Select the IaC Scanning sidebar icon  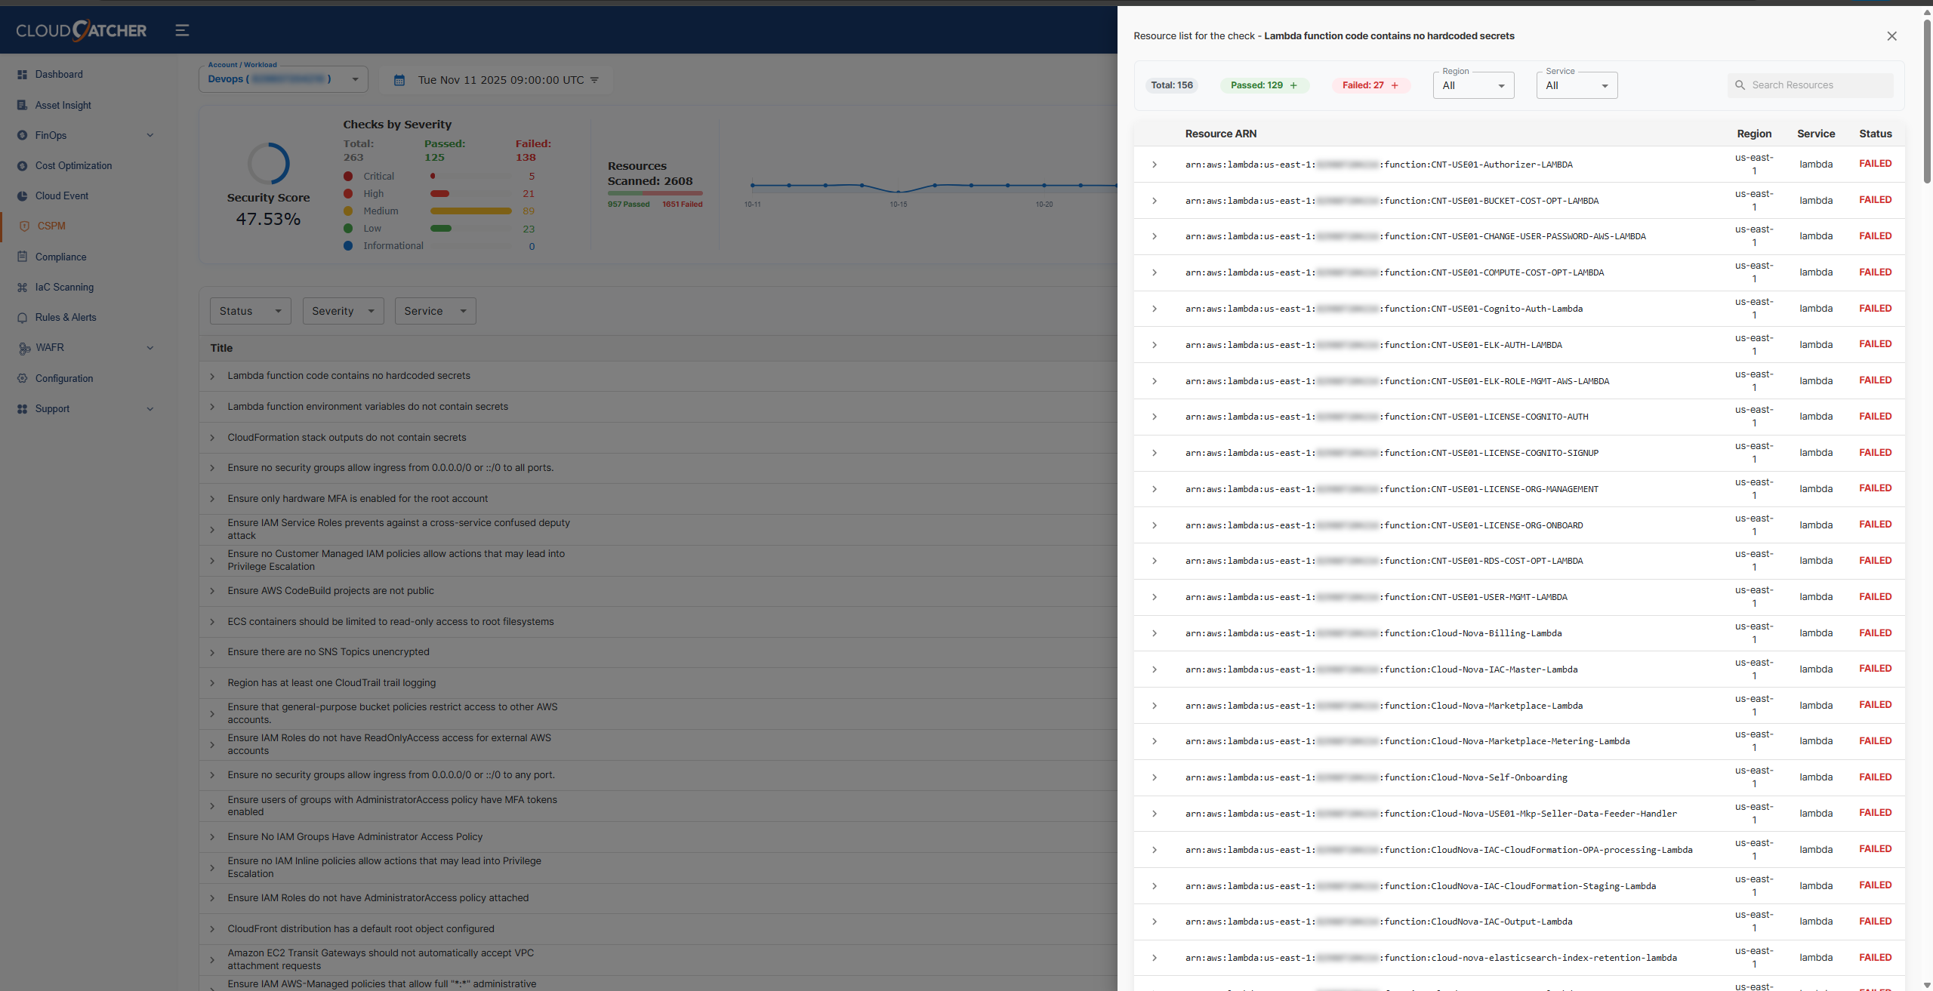point(23,287)
